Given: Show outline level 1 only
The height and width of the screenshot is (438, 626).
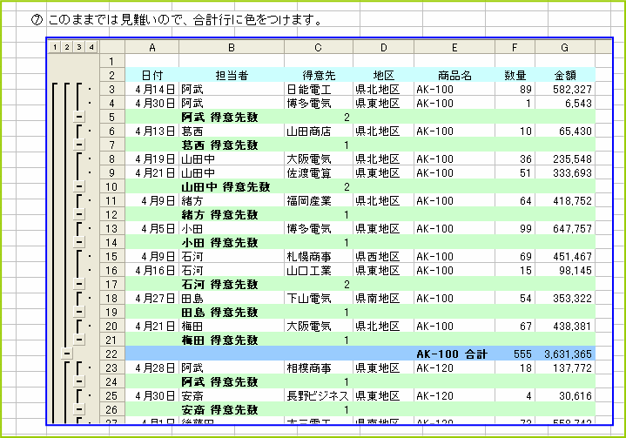Looking at the screenshot, I should click(x=55, y=47).
